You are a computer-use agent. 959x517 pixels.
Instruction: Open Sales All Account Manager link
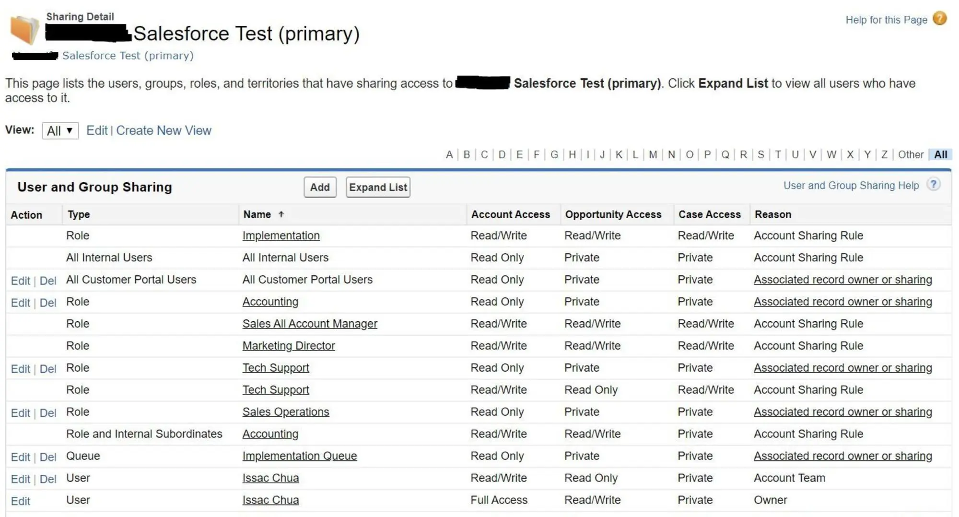[x=310, y=324]
